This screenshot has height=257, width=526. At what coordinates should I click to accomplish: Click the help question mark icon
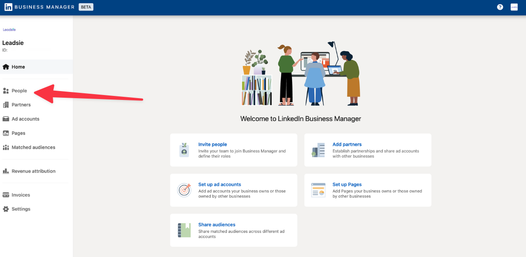tap(500, 7)
